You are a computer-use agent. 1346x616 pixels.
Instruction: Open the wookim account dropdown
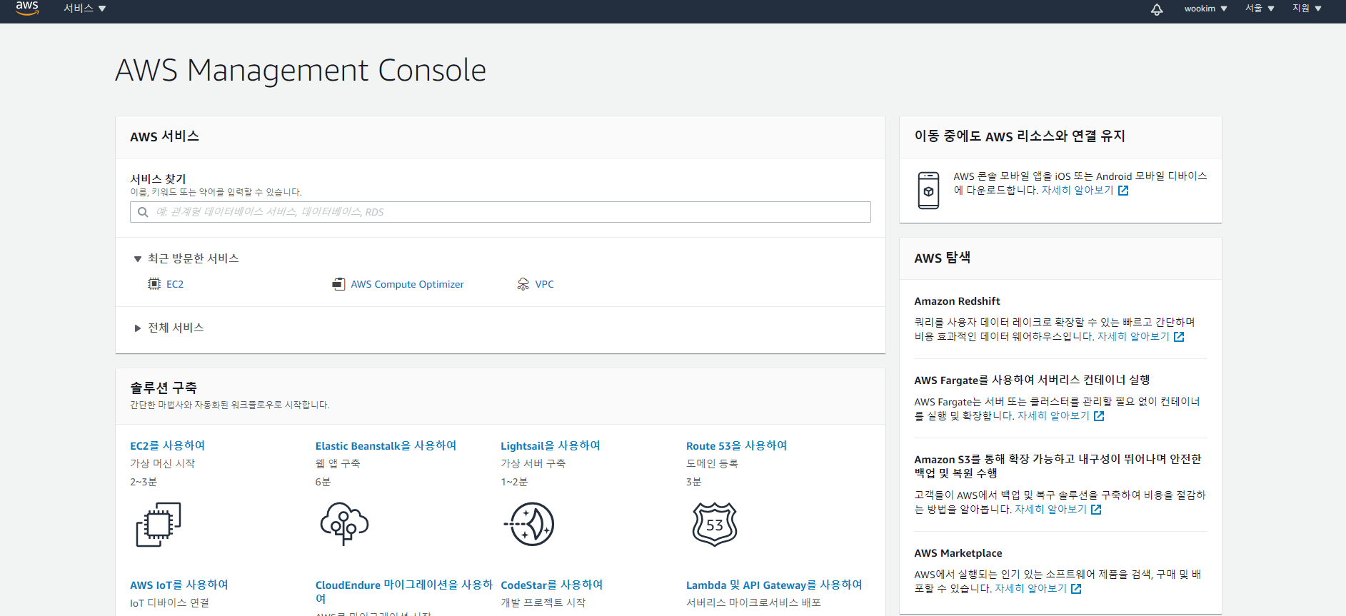coord(1205,9)
